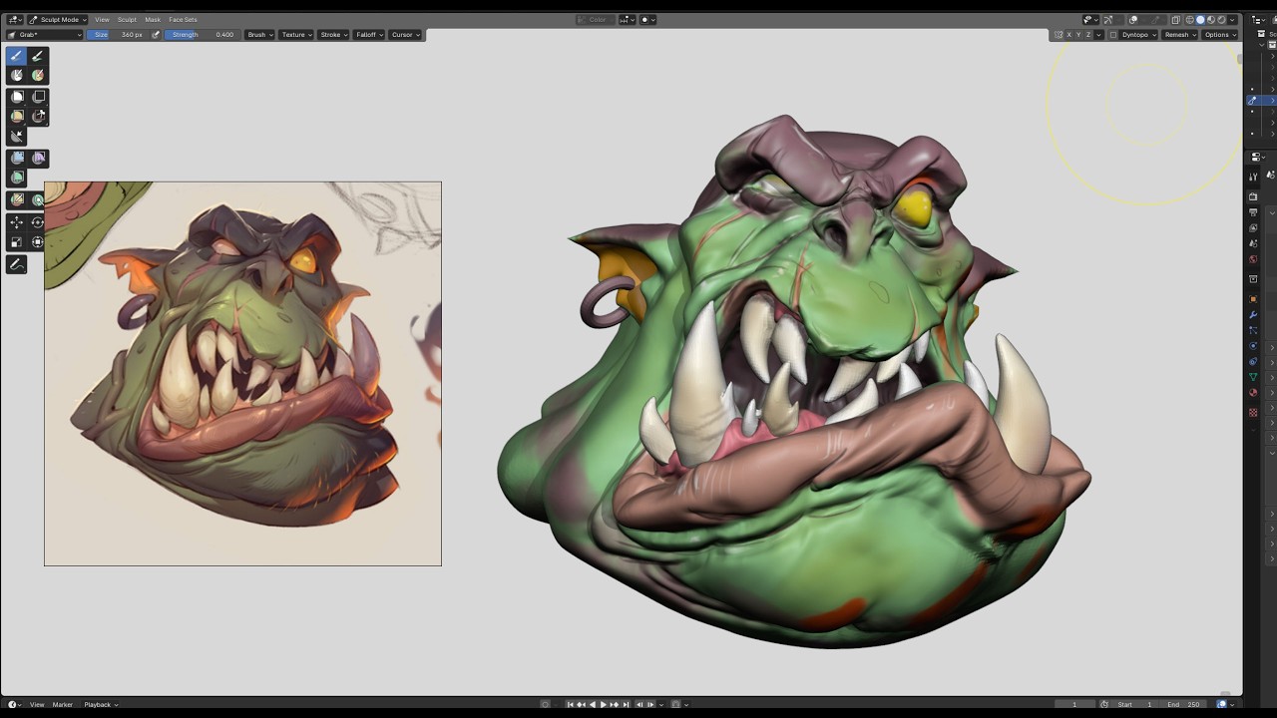
Task: Open the timeline Marker menu
Action: [63, 704]
